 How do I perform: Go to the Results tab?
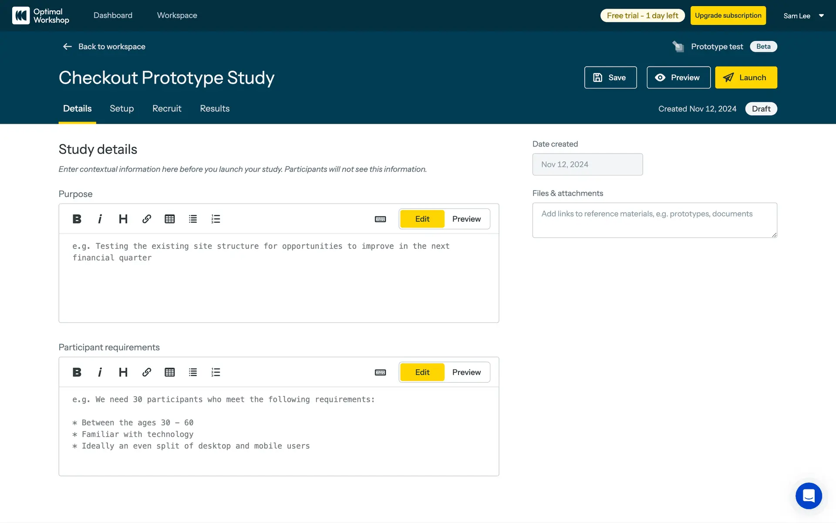point(215,109)
